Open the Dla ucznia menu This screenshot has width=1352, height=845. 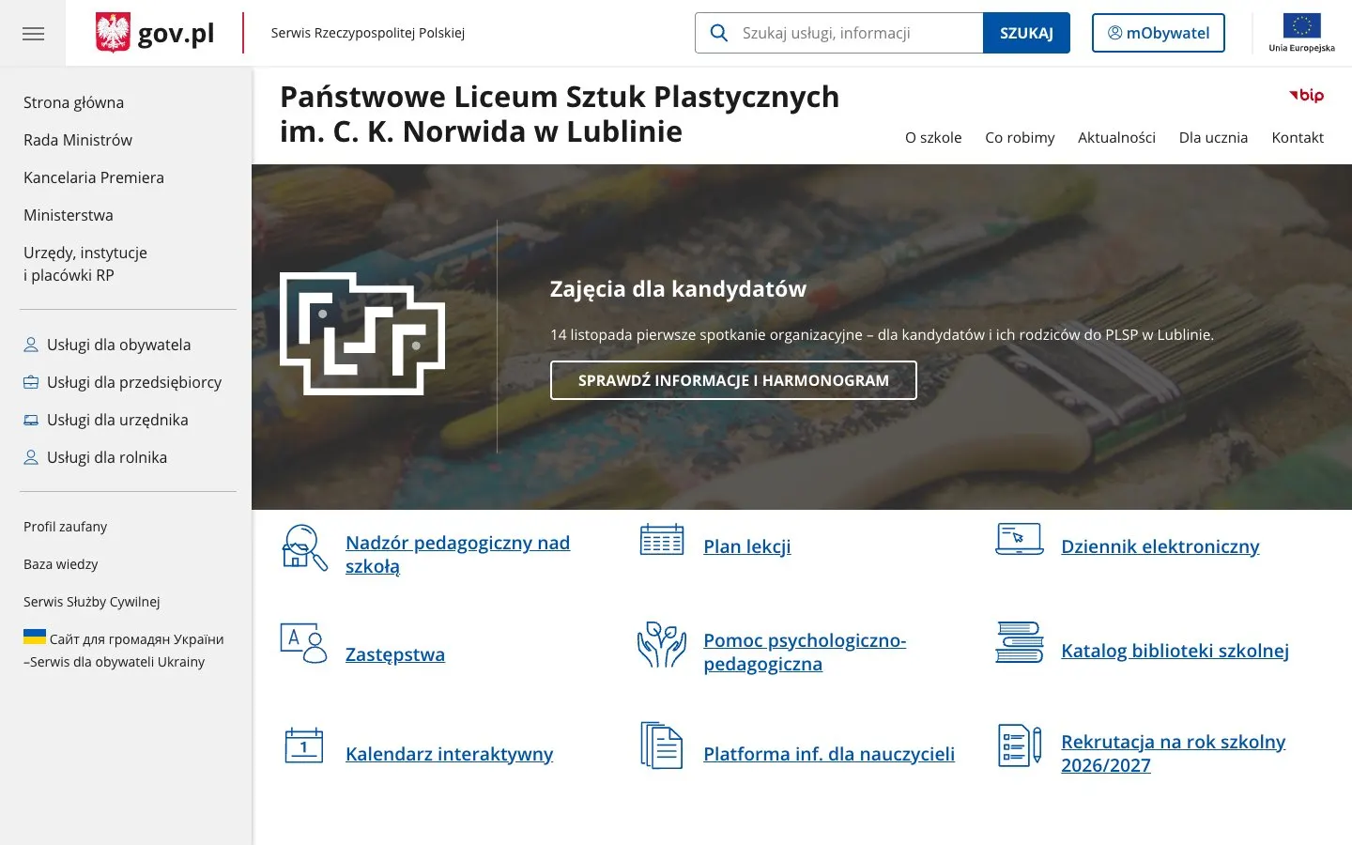point(1213,137)
